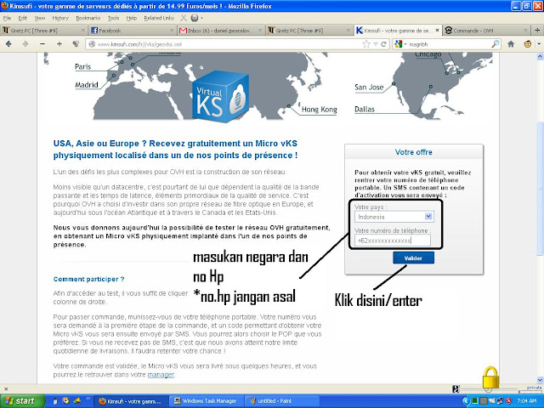The width and height of the screenshot is (544, 408).
Task: Click the San Jose map label
Action: click(x=369, y=87)
